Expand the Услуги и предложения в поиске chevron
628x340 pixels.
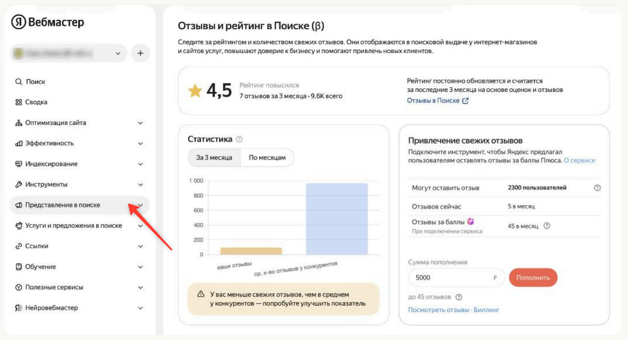click(141, 226)
